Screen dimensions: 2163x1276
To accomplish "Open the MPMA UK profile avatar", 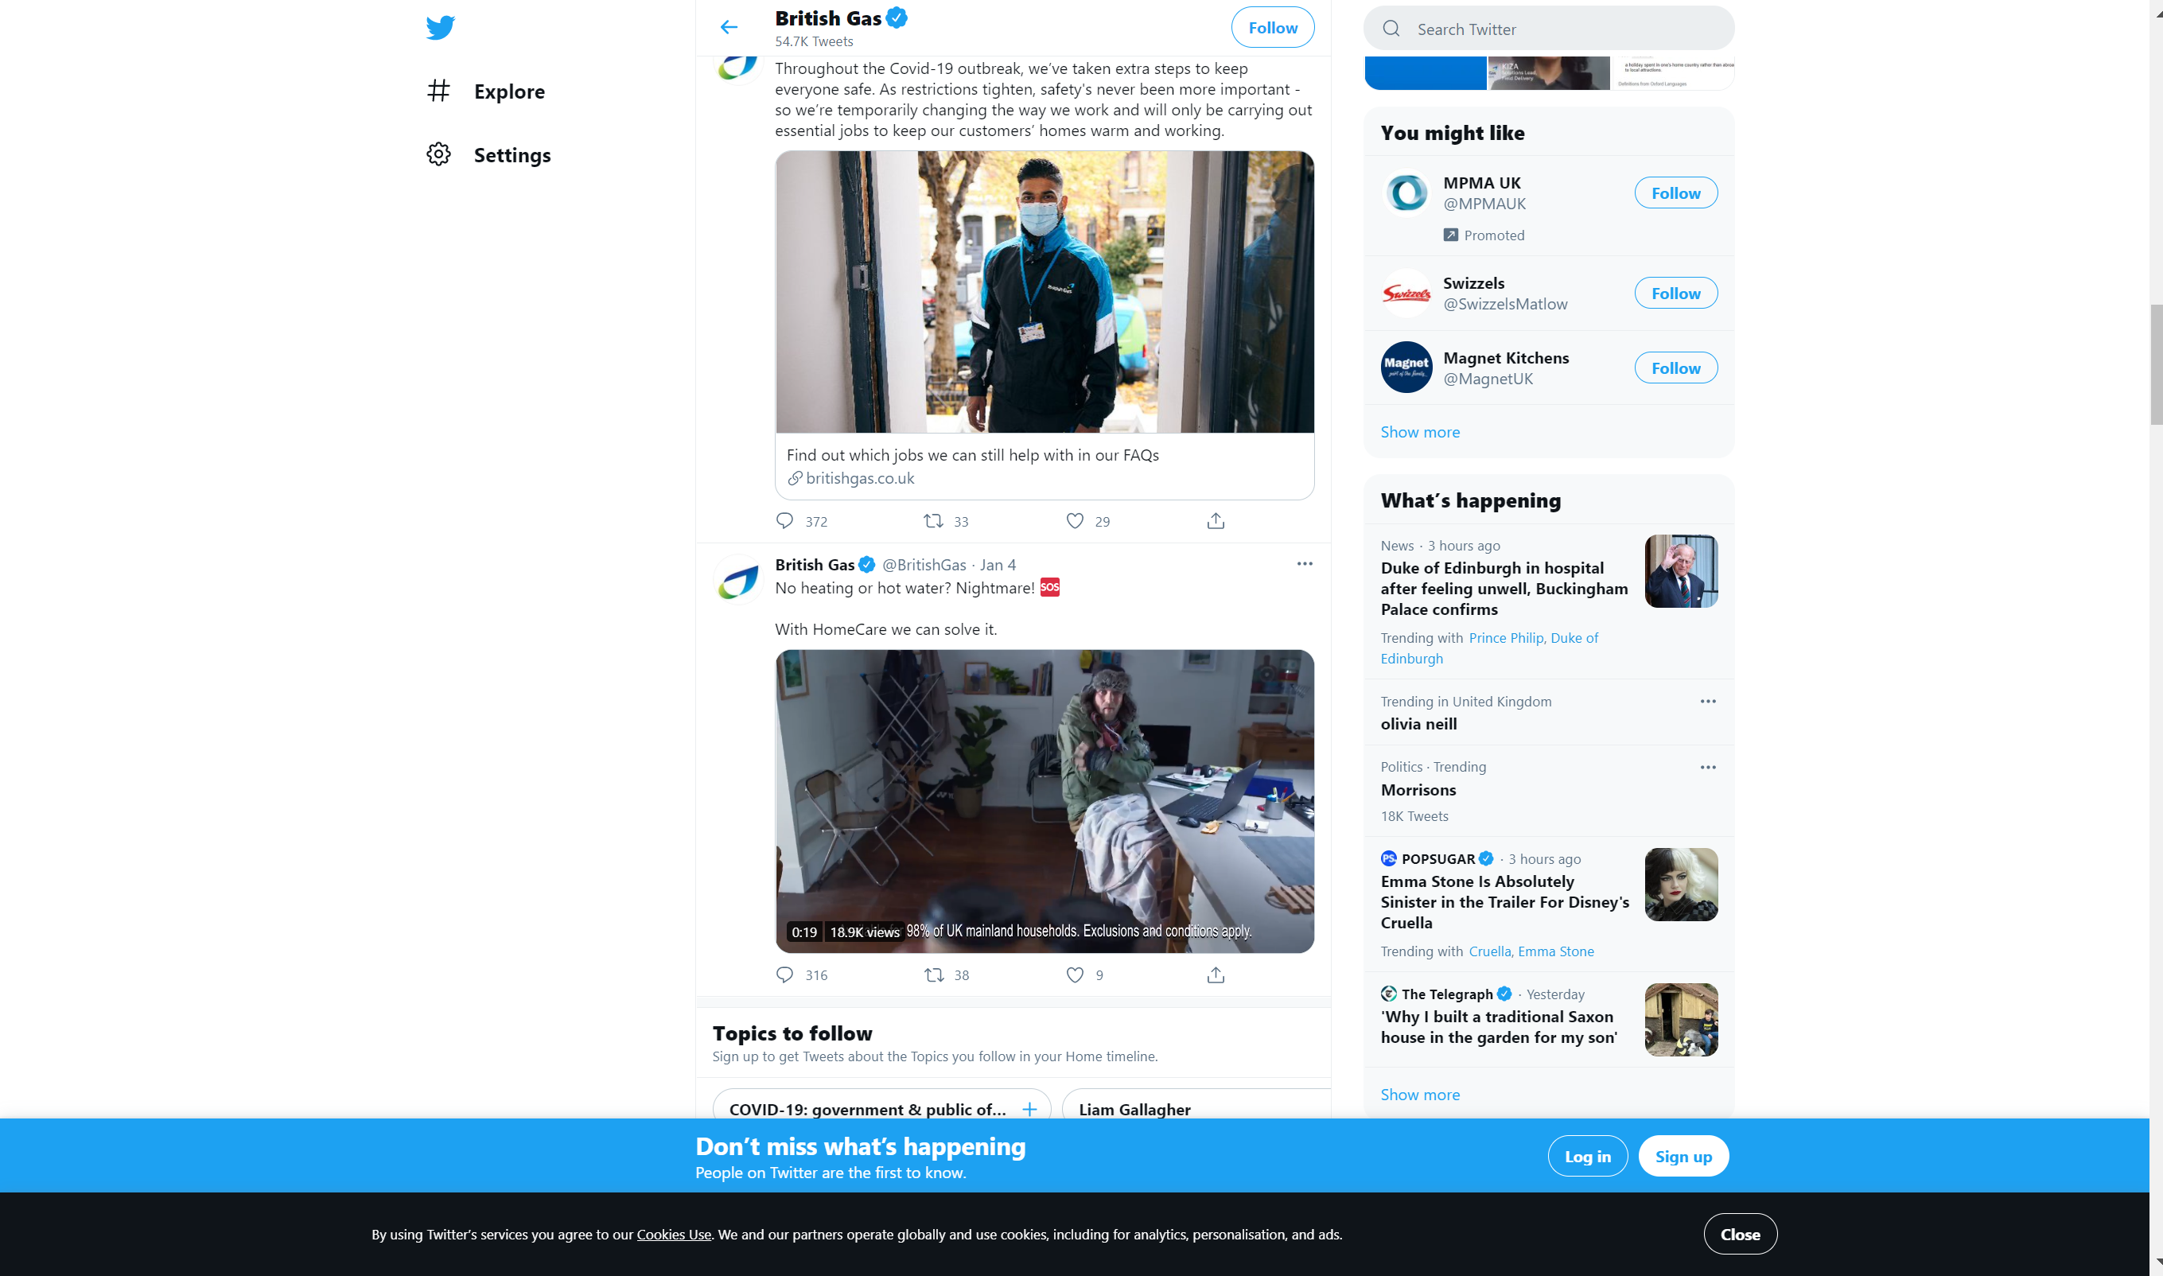I will click(1406, 193).
